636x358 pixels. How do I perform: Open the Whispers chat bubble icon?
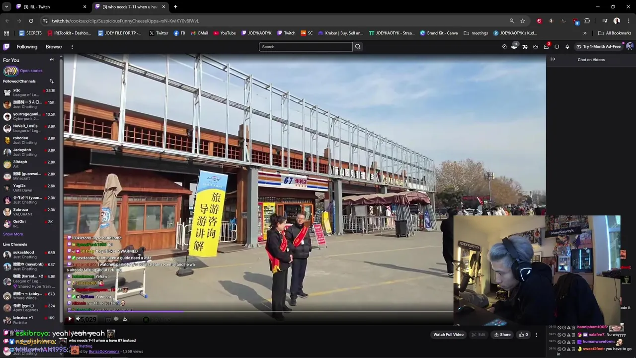pyautogui.click(x=556, y=47)
